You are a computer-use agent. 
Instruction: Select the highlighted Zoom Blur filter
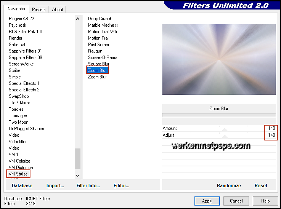pos(98,70)
